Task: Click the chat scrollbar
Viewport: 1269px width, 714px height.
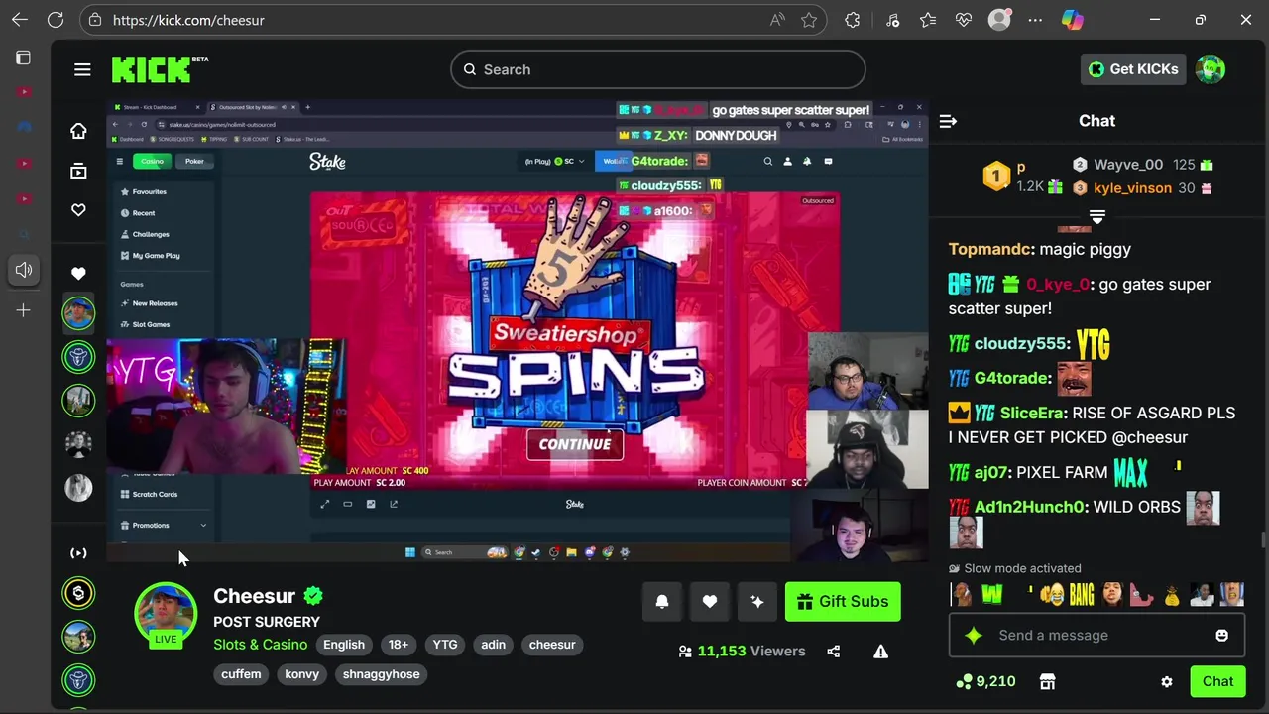Action: tap(1263, 539)
